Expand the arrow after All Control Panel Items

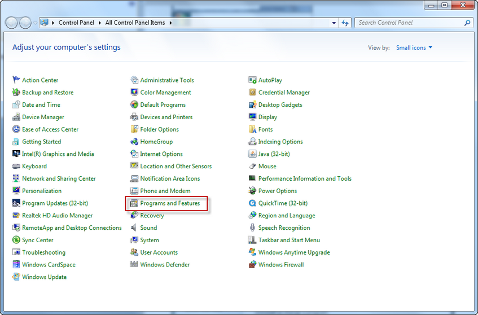pos(170,23)
